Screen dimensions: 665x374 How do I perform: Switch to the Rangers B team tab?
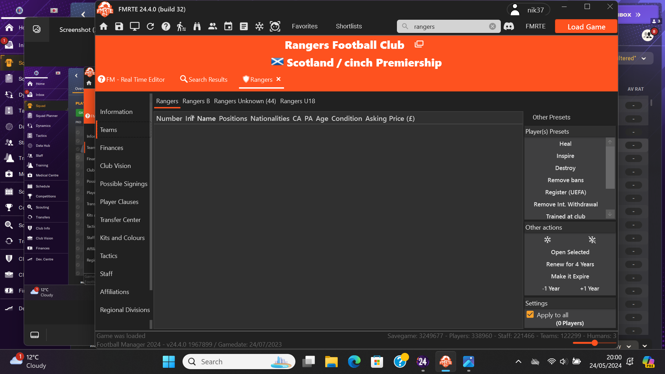(196, 101)
